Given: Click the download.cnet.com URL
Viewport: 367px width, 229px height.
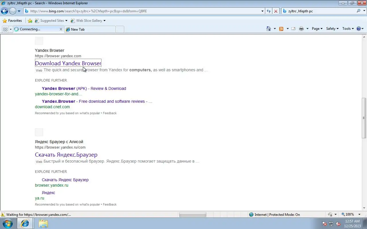Looking at the screenshot, I should click(52, 107).
